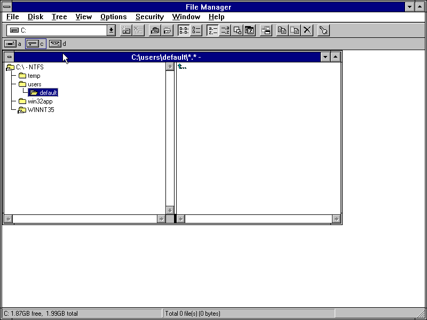Select the default folder in tree
Screen dimensions: 427x320
[x=43, y=93]
